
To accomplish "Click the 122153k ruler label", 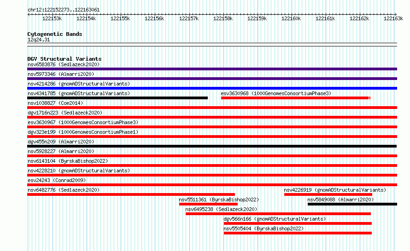I will pos(52,18).
